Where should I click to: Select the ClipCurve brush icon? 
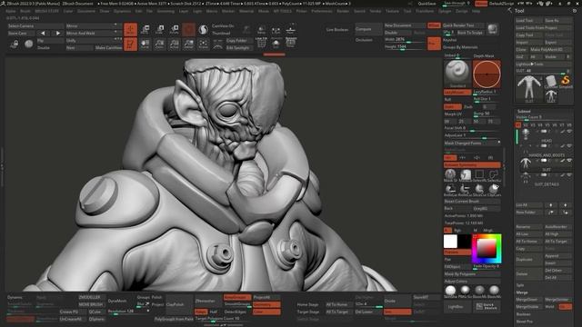click(x=494, y=190)
